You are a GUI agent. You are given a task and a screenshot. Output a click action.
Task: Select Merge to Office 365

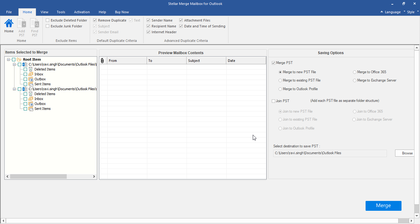pos(355,72)
